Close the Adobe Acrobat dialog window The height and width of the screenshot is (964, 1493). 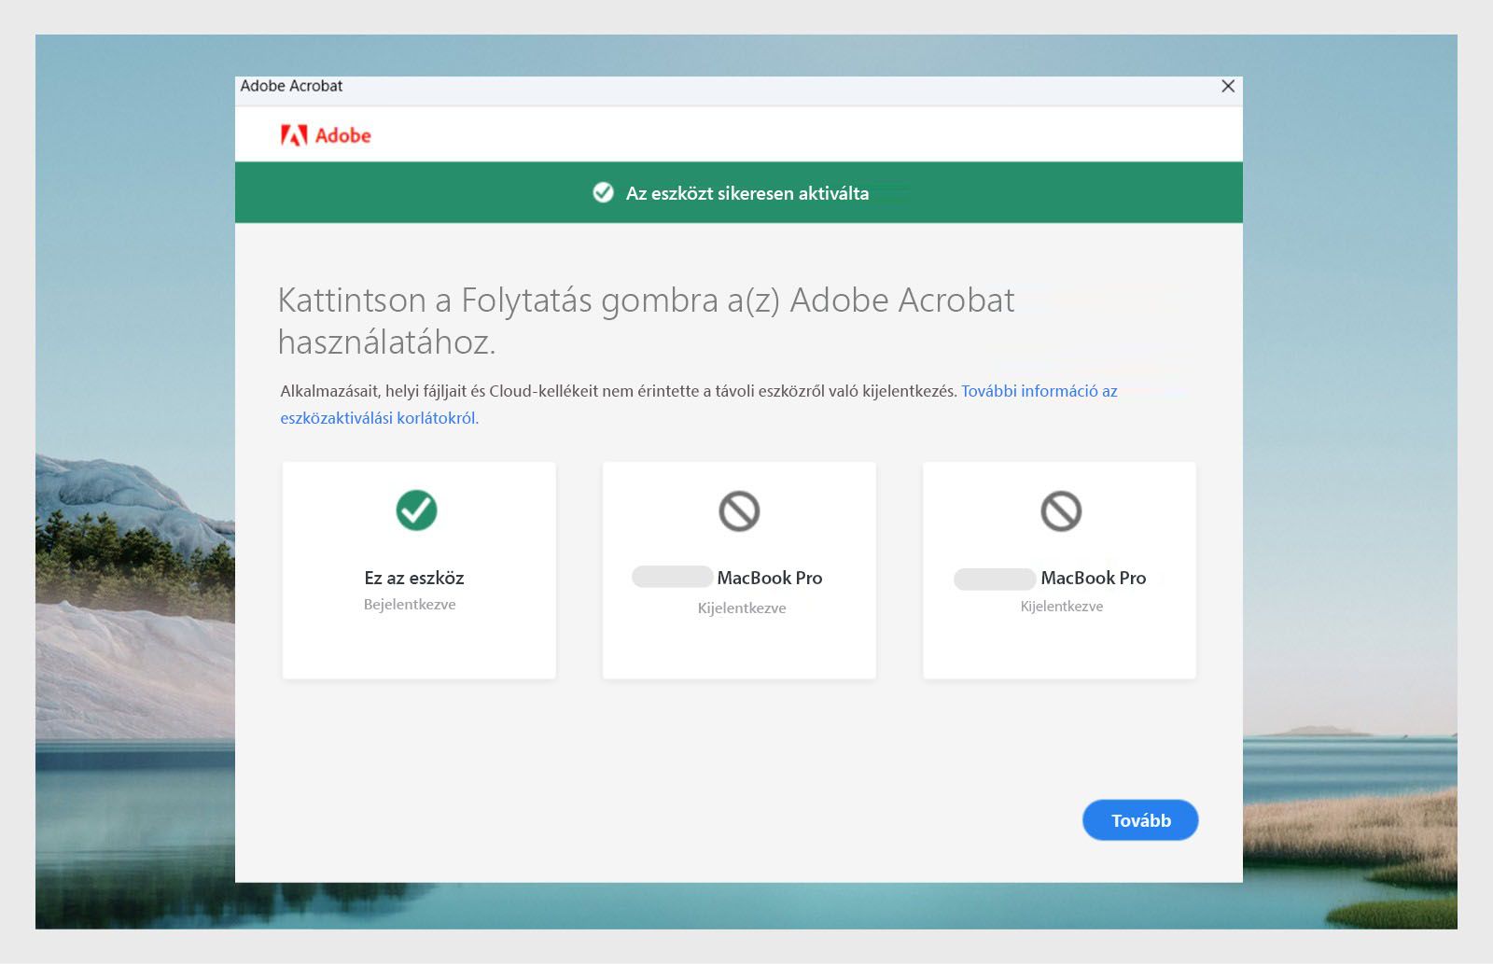pos(1228,86)
